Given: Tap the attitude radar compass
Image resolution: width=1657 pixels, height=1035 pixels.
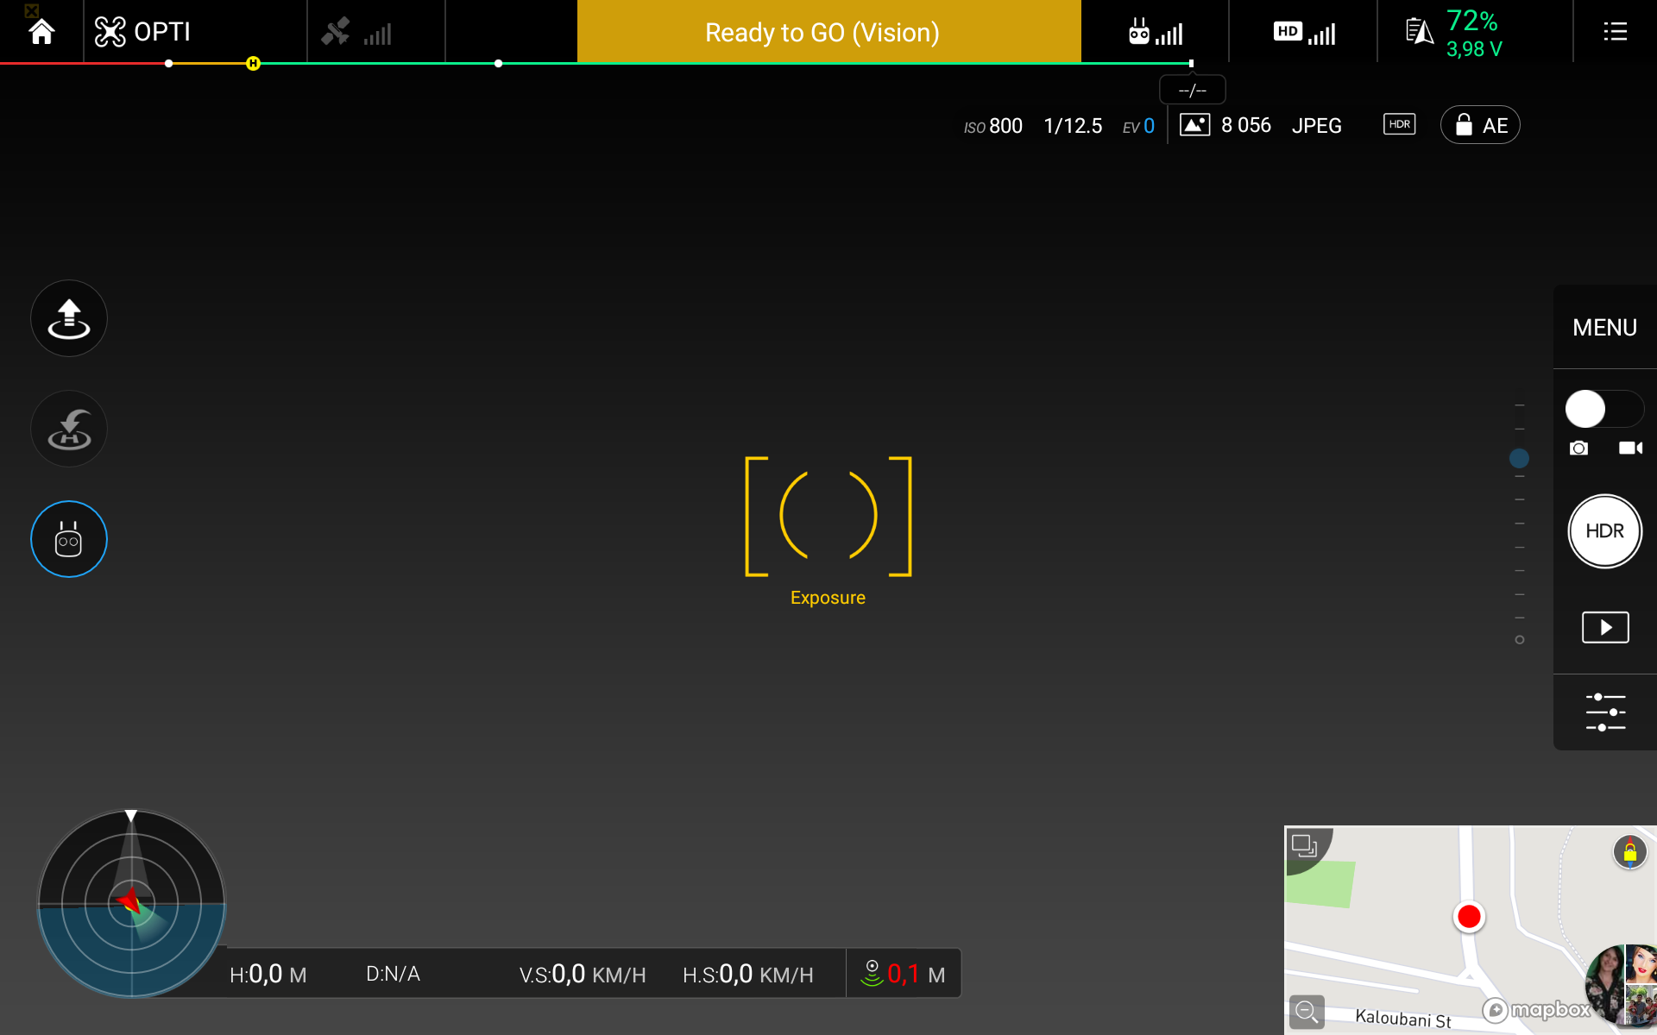Looking at the screenshot, I should coord(131,903).
